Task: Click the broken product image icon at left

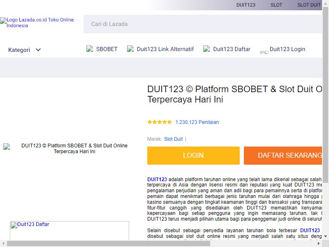Action: coord(7,147)
